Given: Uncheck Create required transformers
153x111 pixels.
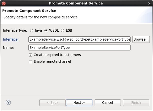Looking at the screenshot, I should point(31,55).
